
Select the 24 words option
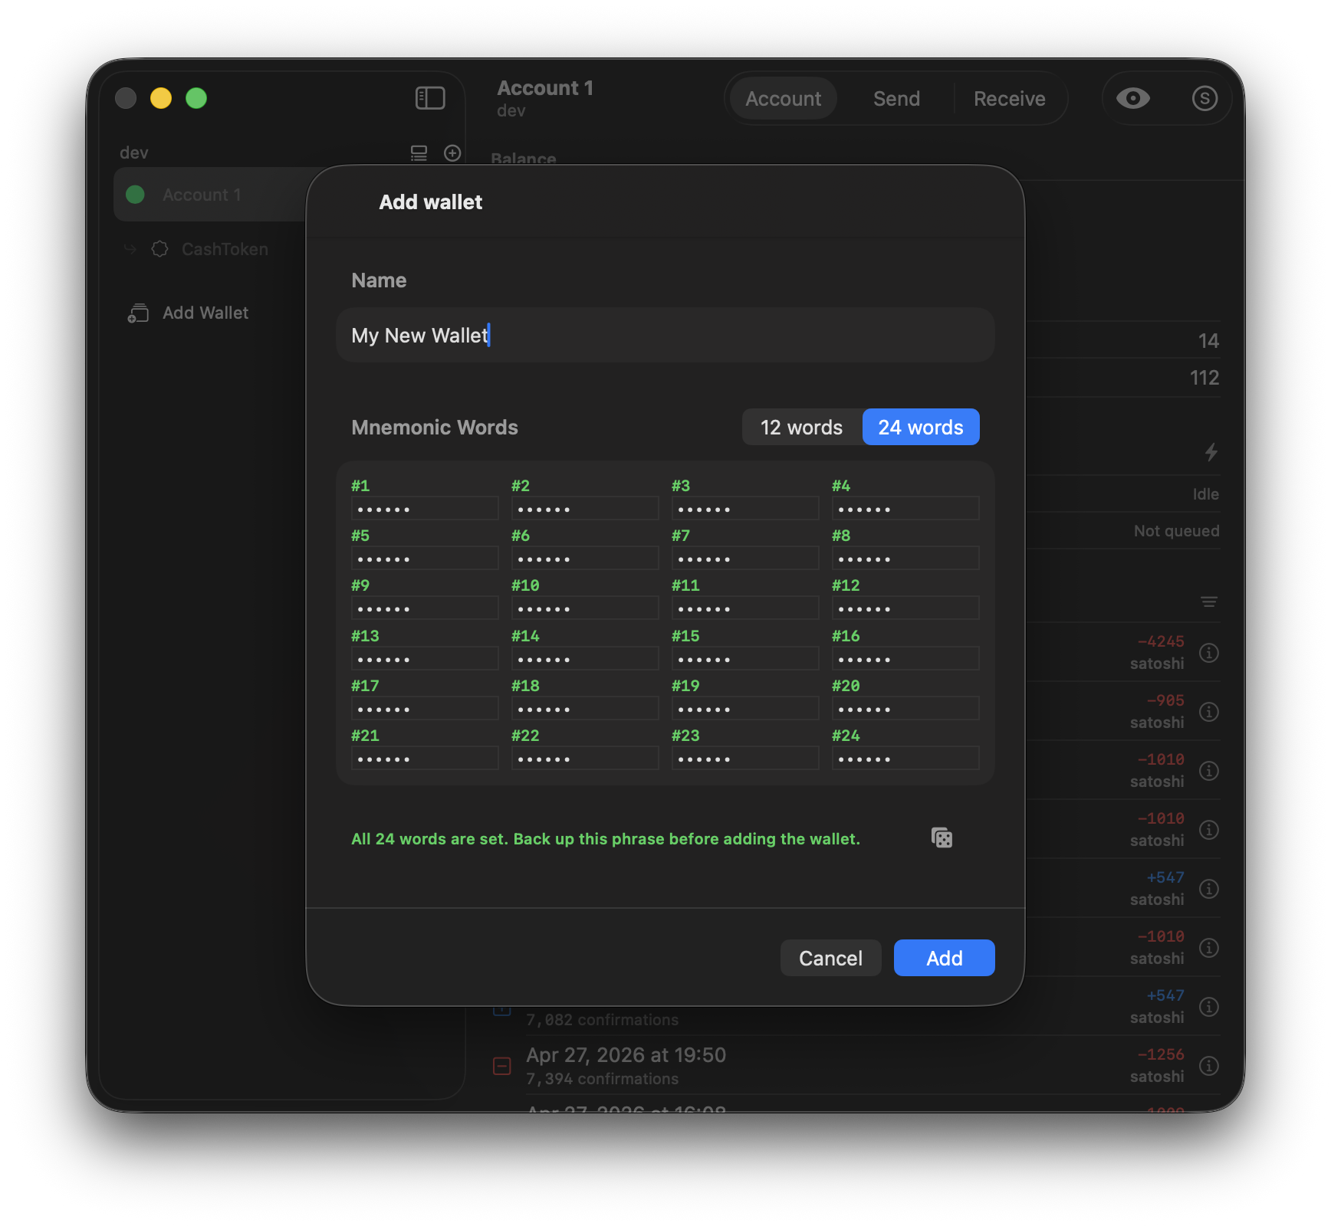921,427
